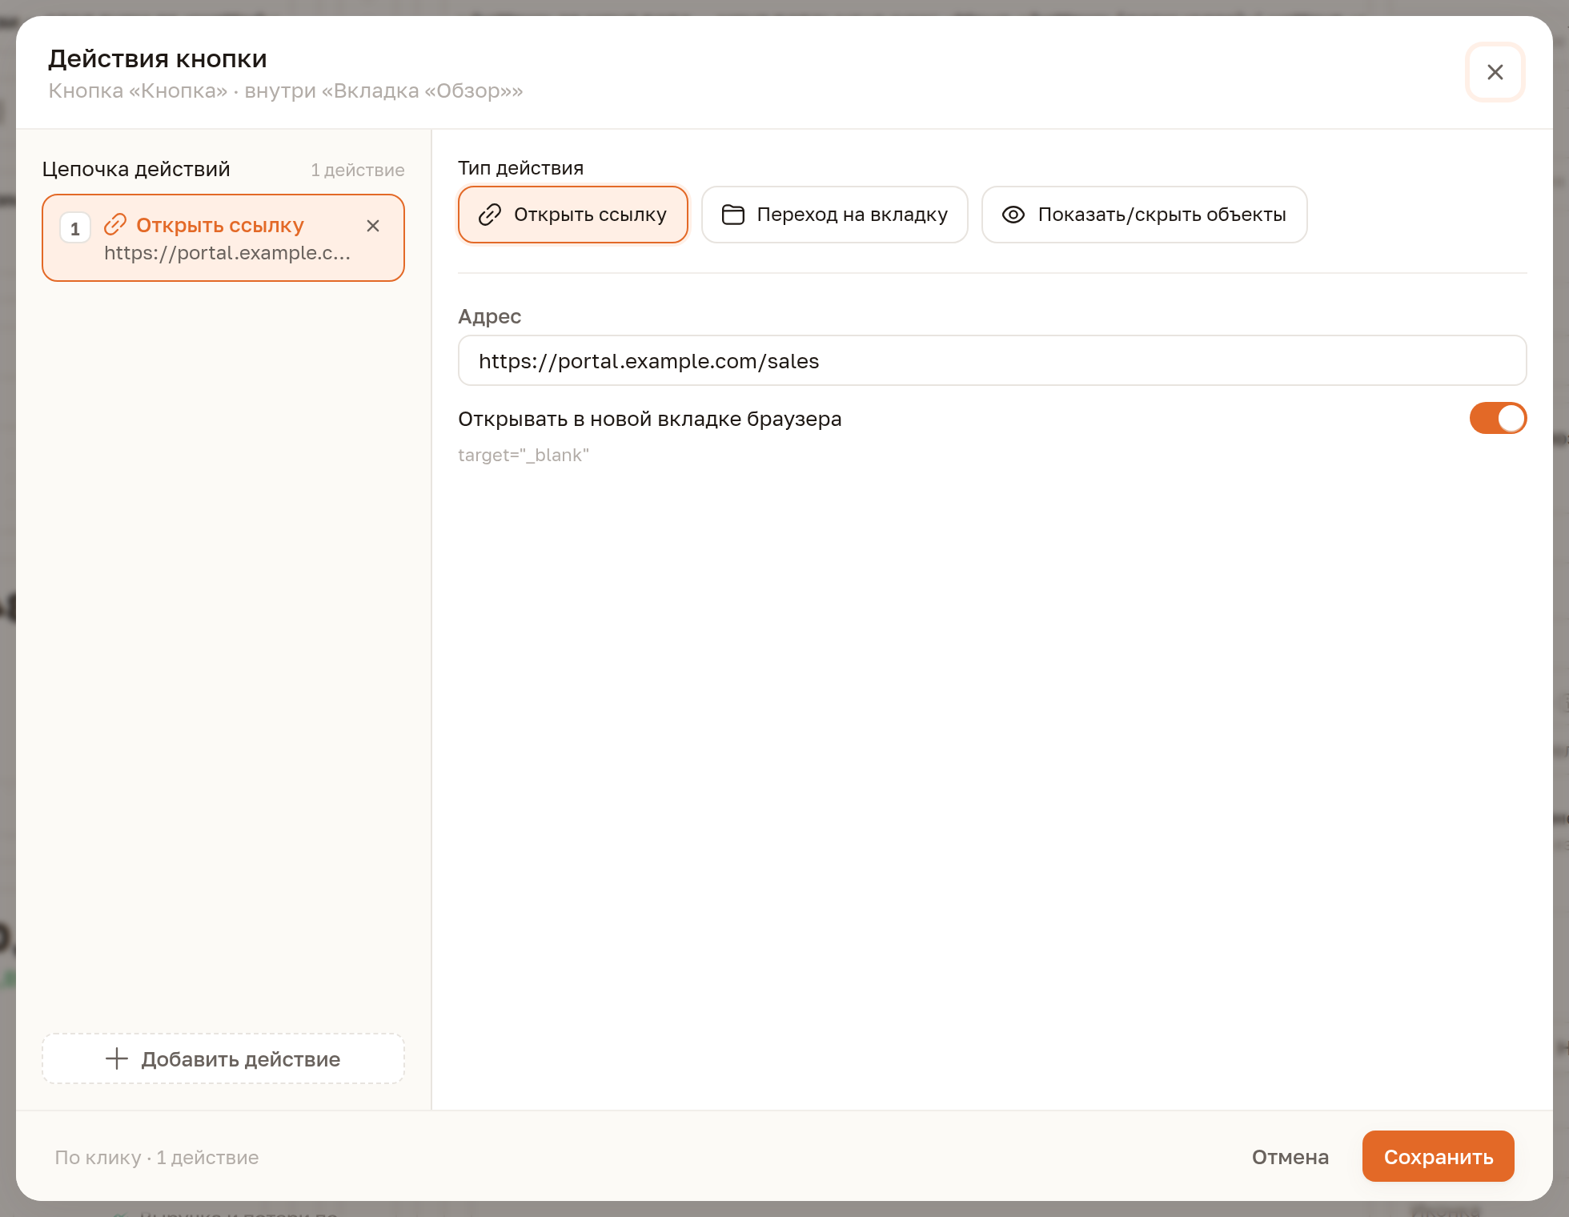Save changes with «Сохранить»

tap(1438, 1156)
